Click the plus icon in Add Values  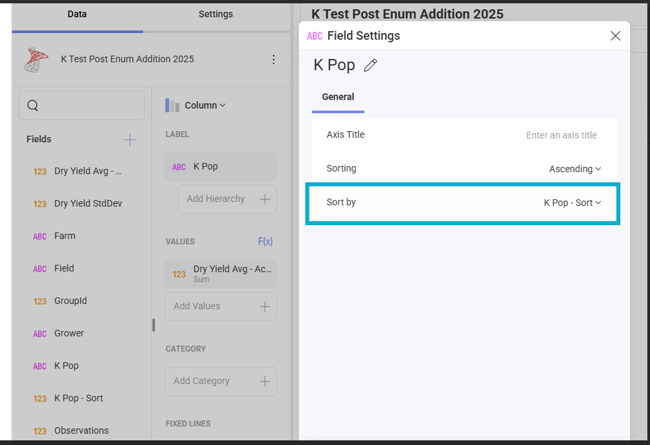coord(265,307)
